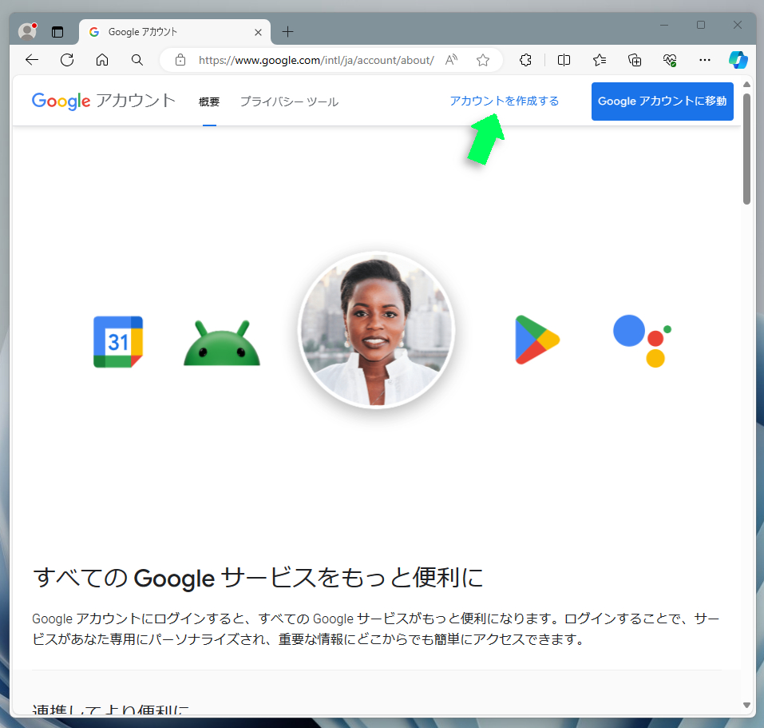Go back with the back arrow
The width and height of the screenshot is (764, 728).
coord(32,60)
